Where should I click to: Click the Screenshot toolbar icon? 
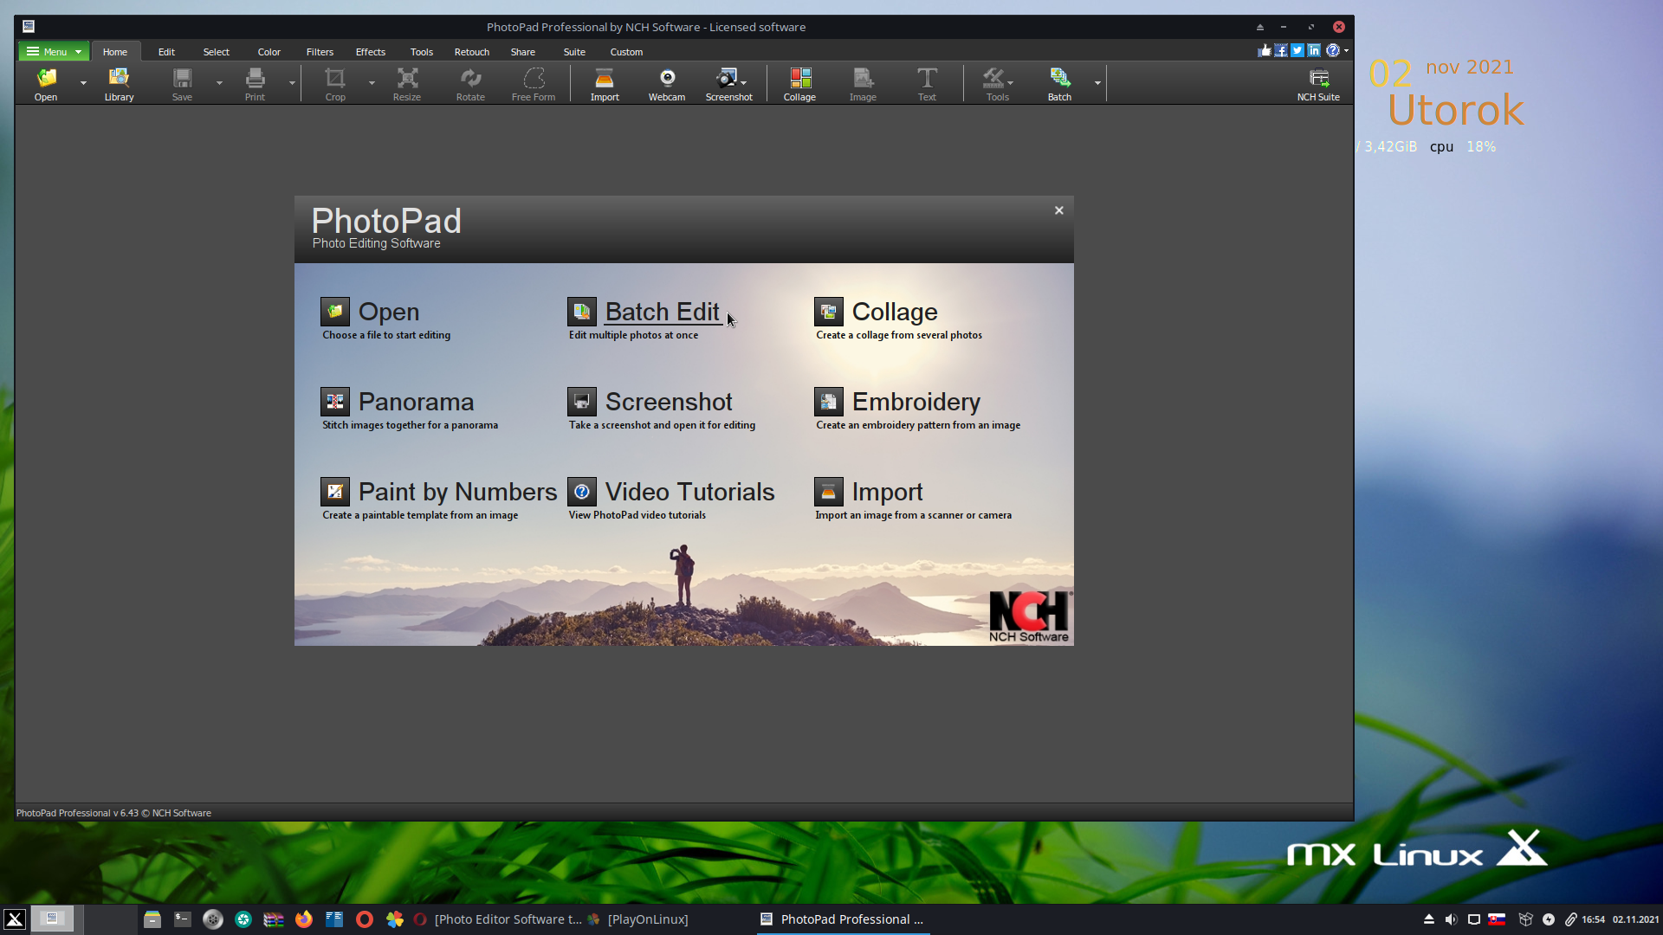[728, 84]
